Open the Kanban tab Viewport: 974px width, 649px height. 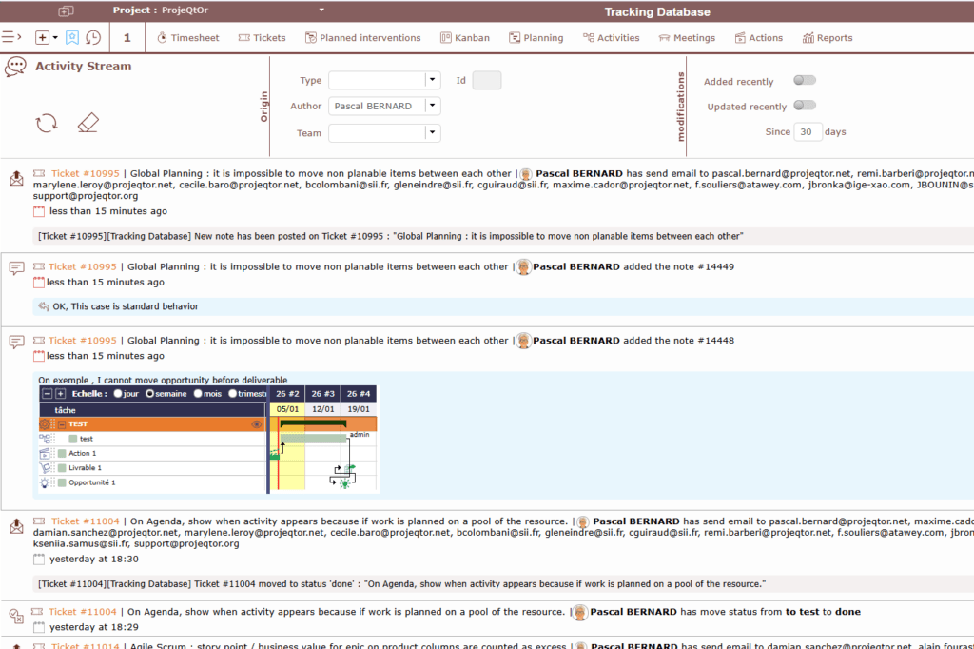(465, 38)
